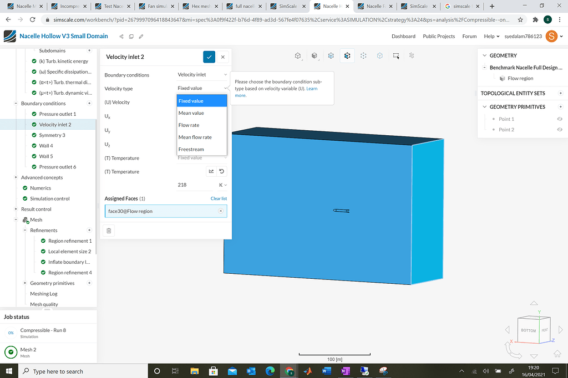Screen dimensions: 568x378
Task: Delete the Velocity inlet 2 assignment with trash icon
Action: click(108, 231)
